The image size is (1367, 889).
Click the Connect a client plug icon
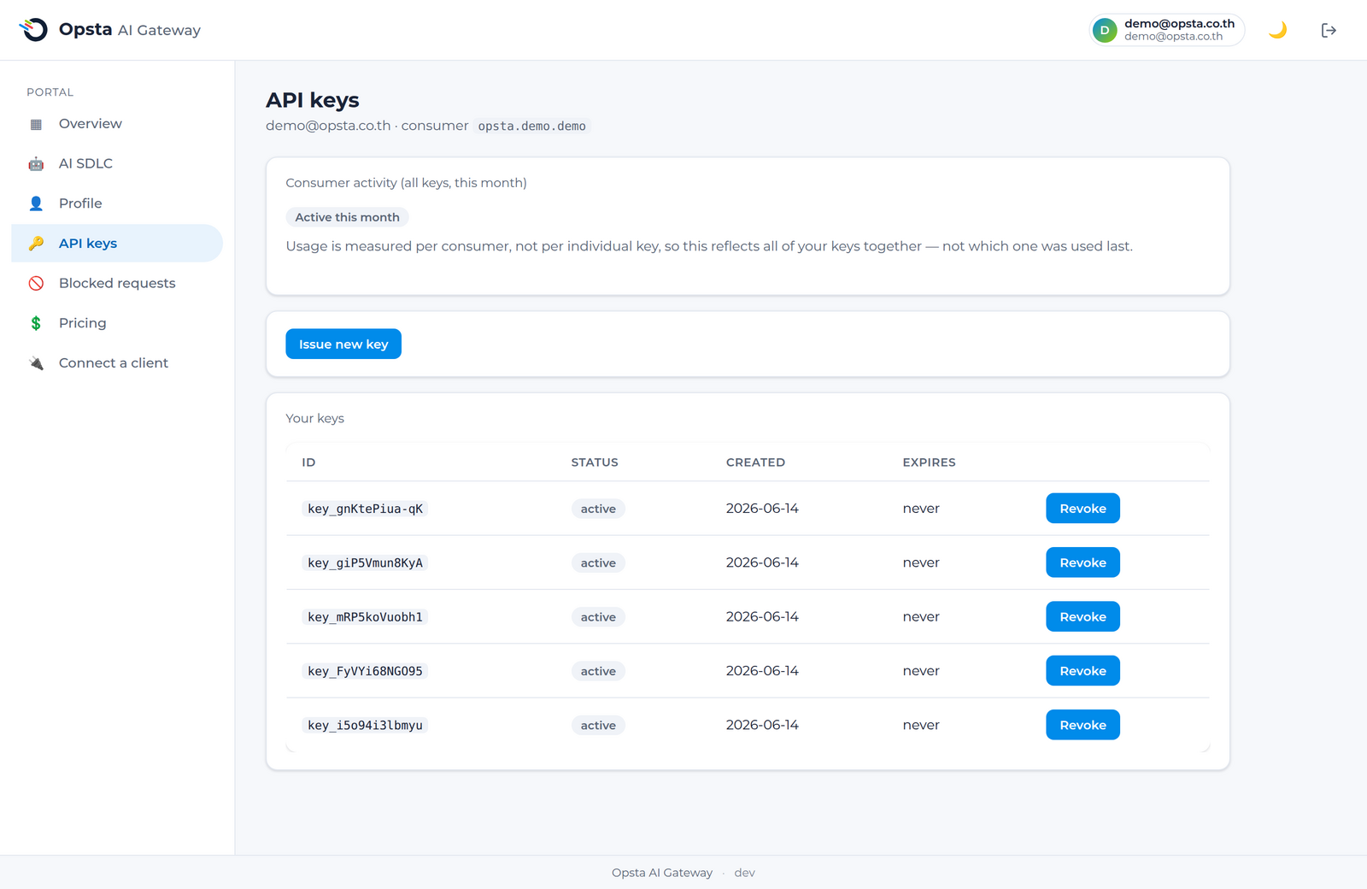point(36,363)
